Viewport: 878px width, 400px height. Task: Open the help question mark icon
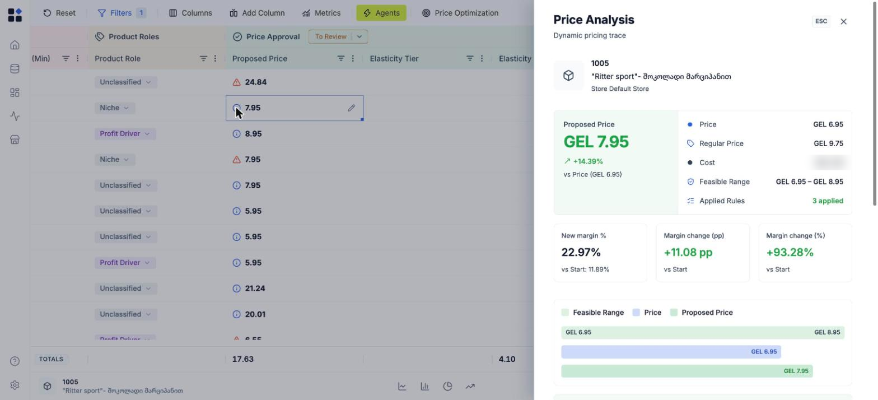click(15, 361)
